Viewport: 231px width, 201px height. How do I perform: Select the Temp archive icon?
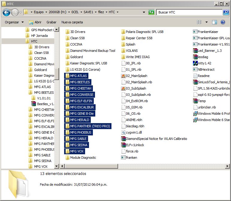(195, 101)
